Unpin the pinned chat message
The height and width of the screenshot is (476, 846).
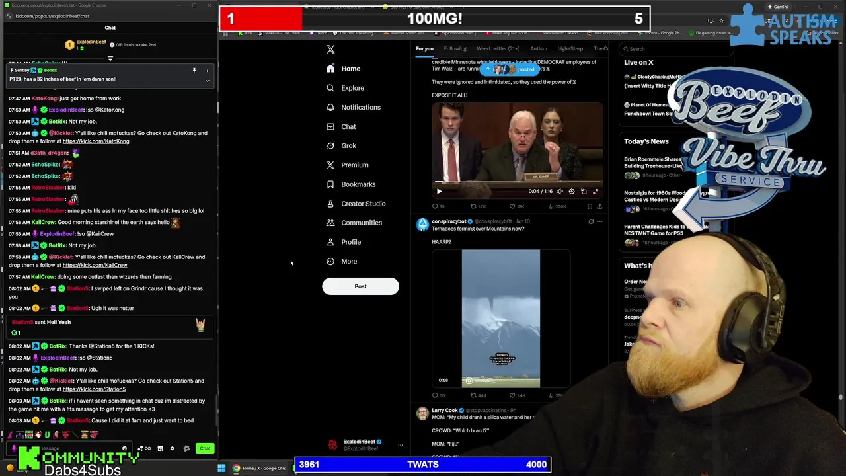point(194,70)
